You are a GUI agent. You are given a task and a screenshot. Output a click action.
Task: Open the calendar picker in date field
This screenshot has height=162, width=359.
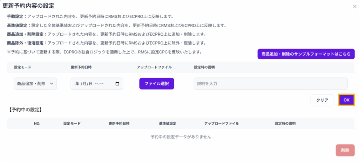tap(117, 84)
